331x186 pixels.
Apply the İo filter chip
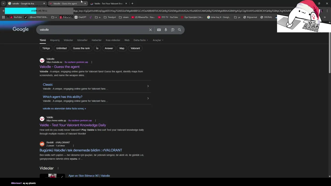[97, 48]
